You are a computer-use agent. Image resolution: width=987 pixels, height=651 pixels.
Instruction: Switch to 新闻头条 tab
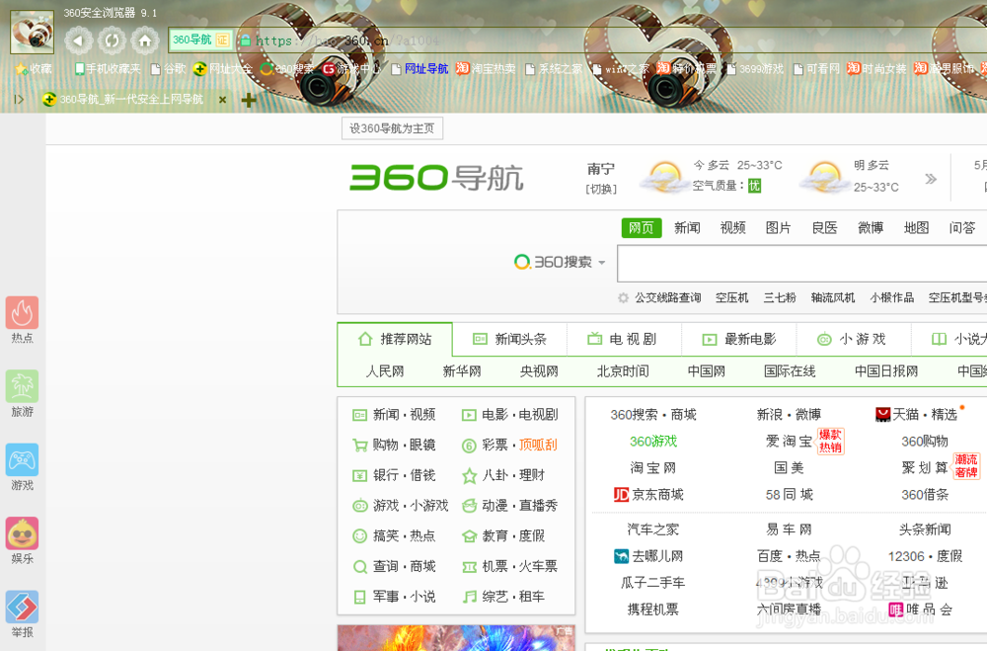[x=509, y=339]
